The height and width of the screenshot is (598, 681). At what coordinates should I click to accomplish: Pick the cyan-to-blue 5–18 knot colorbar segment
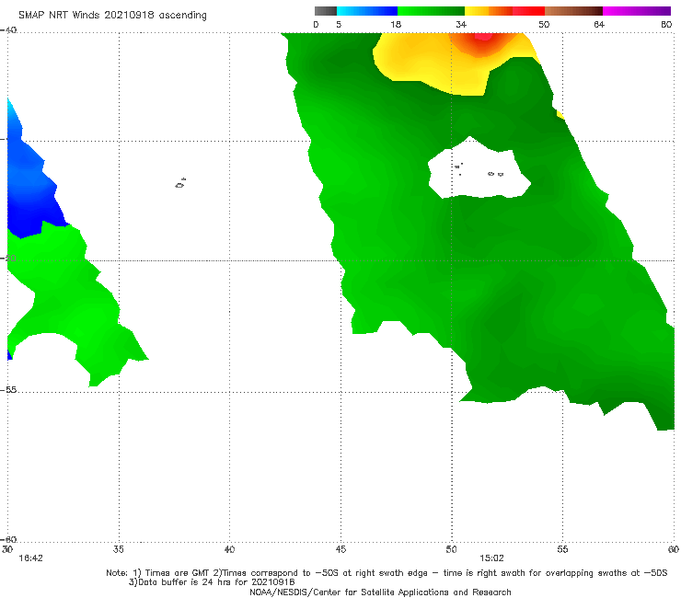367,11
